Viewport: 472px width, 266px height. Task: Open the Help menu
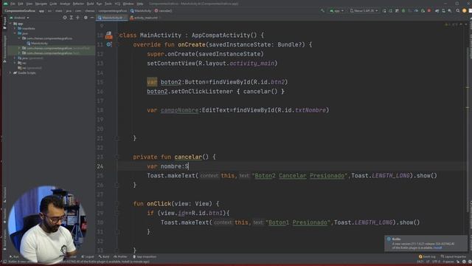(x=140, y=4)
